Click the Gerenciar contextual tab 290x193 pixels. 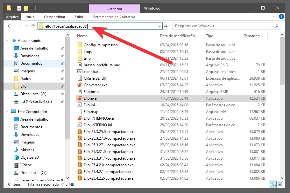point(114,9)
